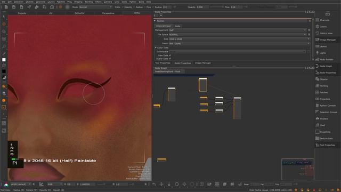Open the Channels menu

pyautogui.click(x=40, y=2)
